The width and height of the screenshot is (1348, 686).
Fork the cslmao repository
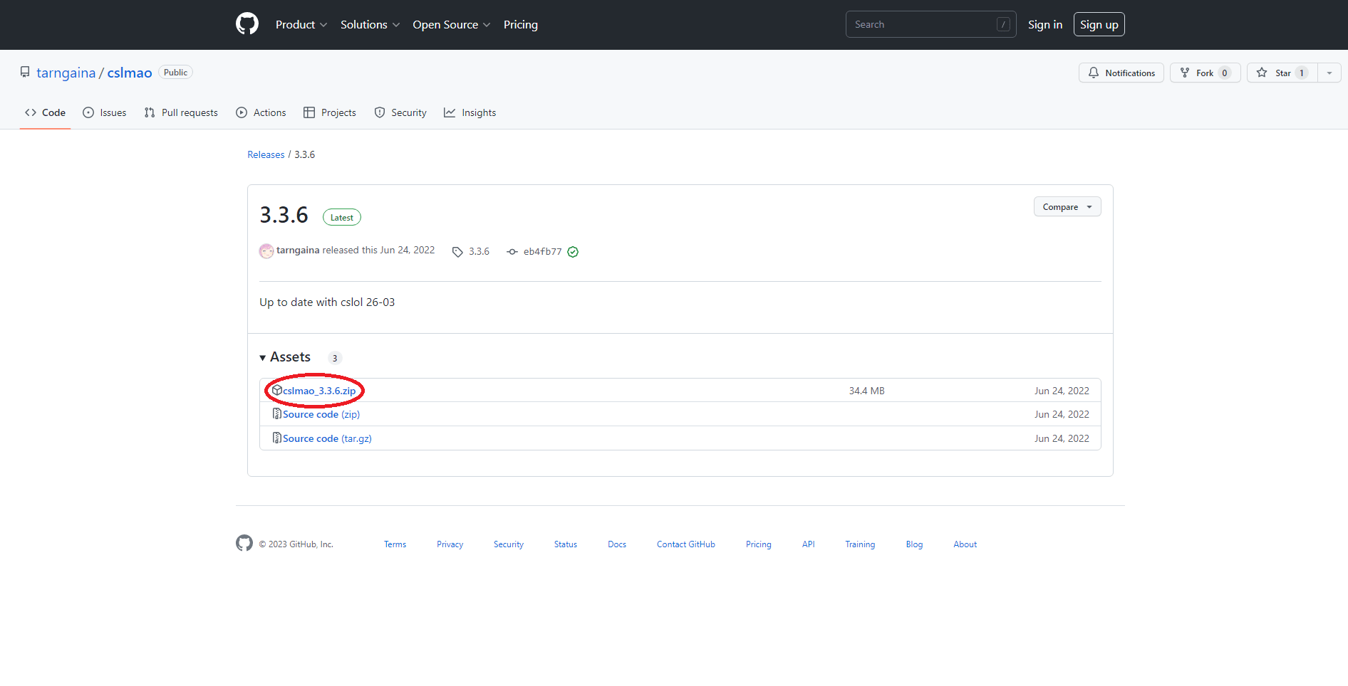click(1205, 73)
